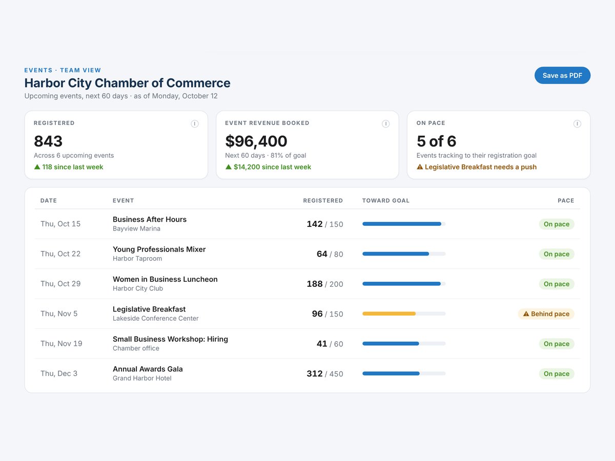Click the Thu, Nov 5 date cell

click(59, 313)
